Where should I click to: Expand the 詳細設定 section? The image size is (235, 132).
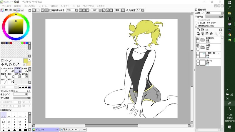[x=2, y=110]
